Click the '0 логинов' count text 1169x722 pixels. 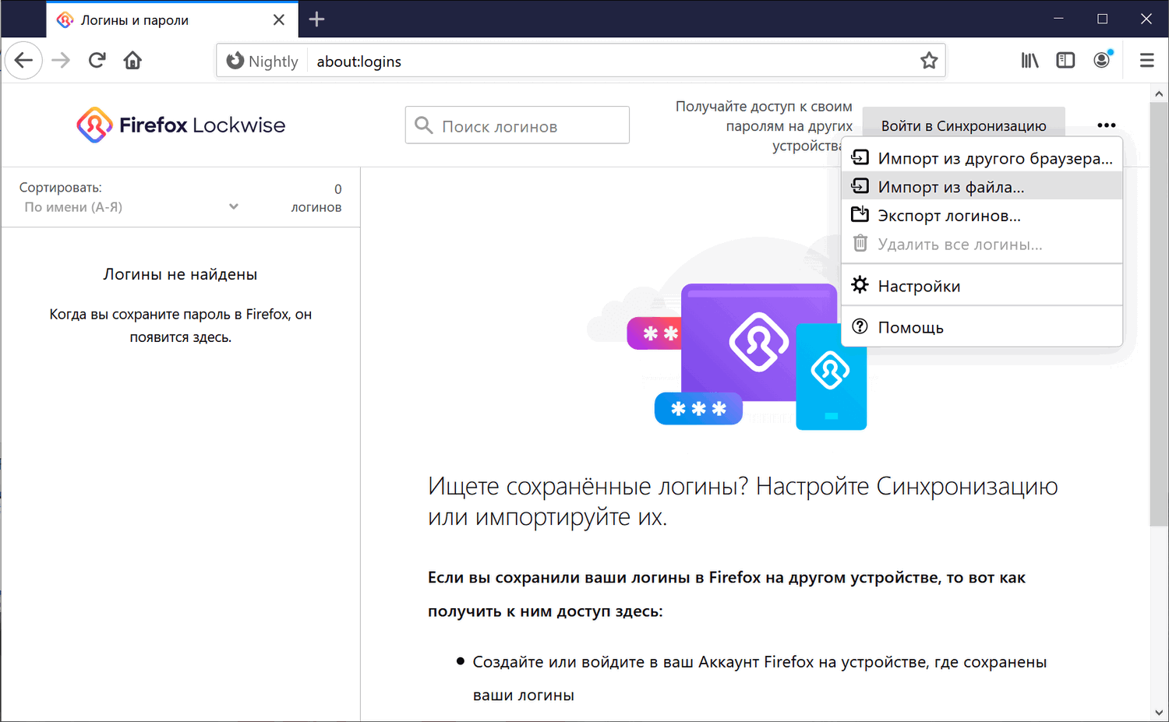tap(316, 198)
